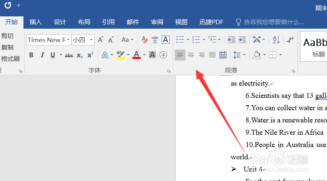Click the Sort A-Z icon
Image resolution: width=327 pixels, height=181 pixels.
(276, 40)
